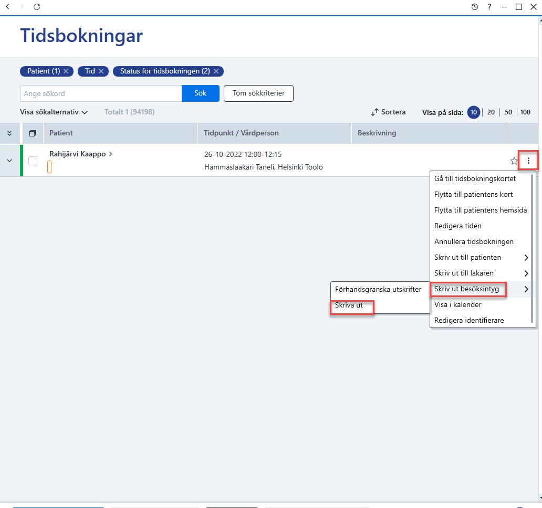Screen dimensions: 542x508
Task: Open help question mark icon
Action: point(489,7)
